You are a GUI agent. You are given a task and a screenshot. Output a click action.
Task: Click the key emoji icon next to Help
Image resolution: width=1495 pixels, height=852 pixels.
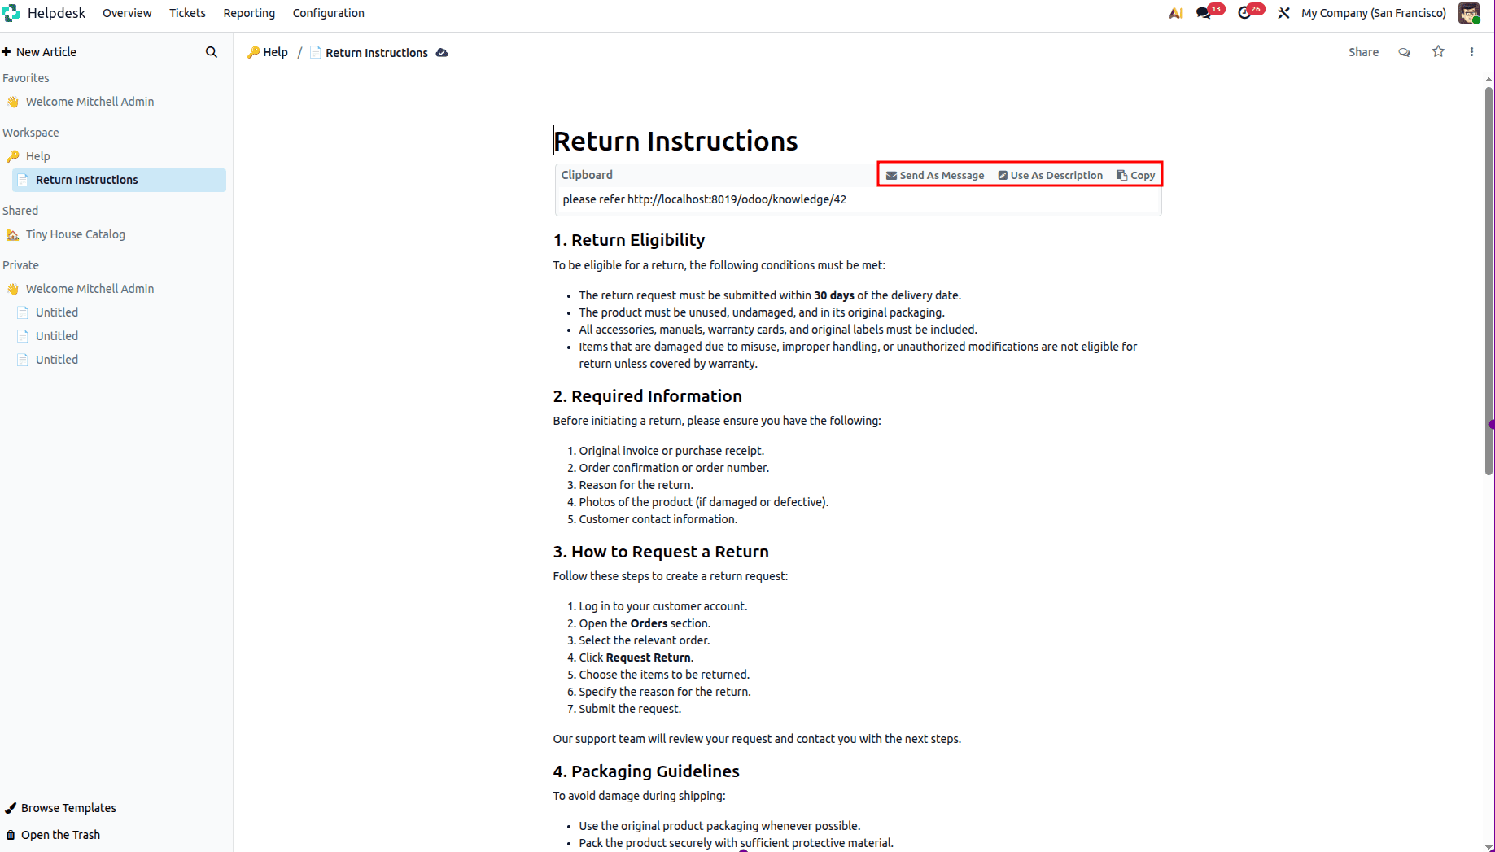[13, 156]
